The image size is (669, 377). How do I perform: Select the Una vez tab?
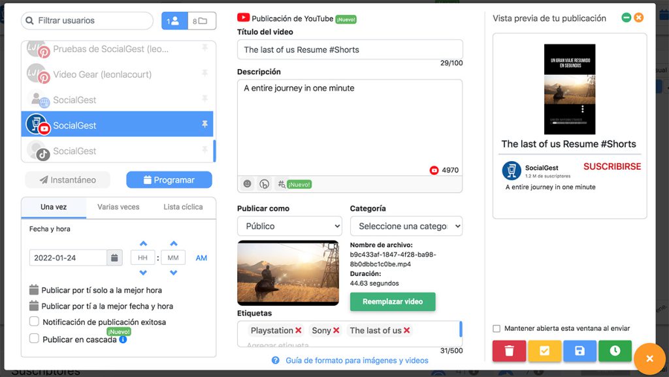[x=54, y=207]
